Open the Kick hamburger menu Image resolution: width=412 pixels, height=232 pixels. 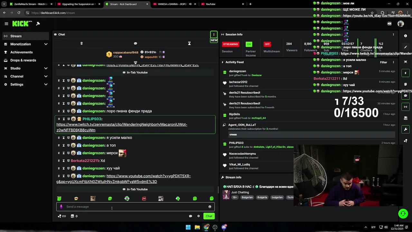6,24
